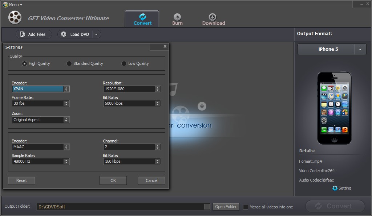The width and height of the screenshot is (372, 216).
Task: Close the application window
Action: [368, 4]
